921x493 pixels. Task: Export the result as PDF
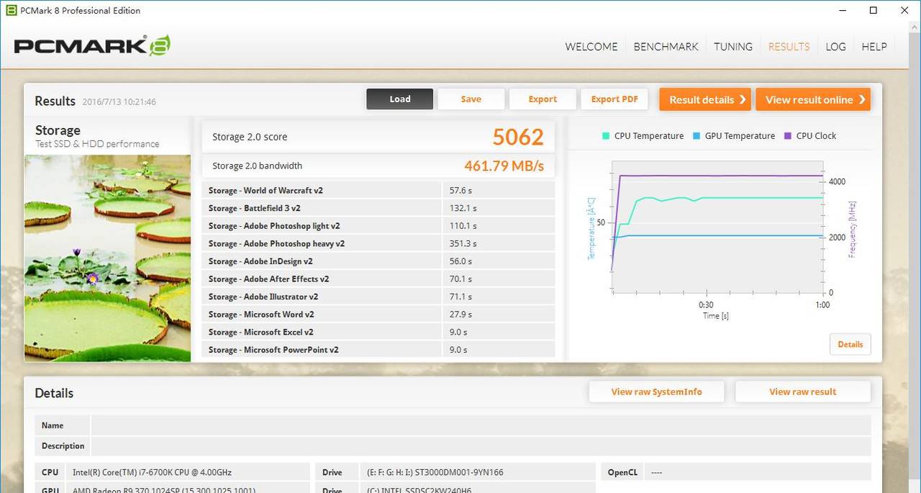click(x=614, y=99)
